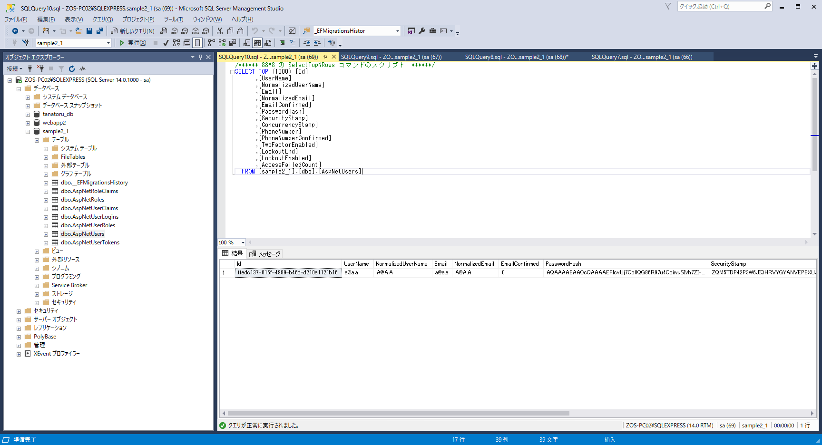Click the Cut scissors icon
The image size is (822, 445).
point(219,31)
